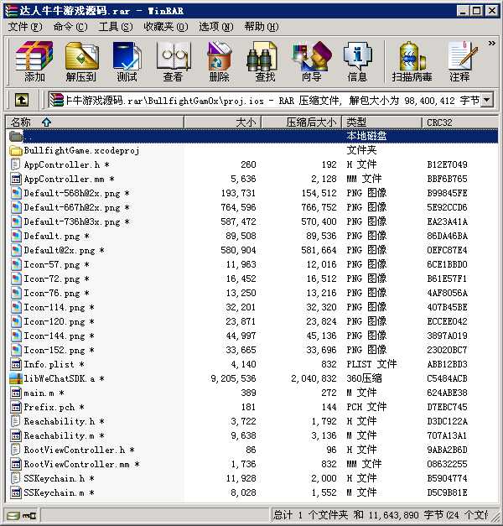The width and height of the screenshot is (503, 526).
Task: Select the RootViewController.mm file name
Action: 81,464
